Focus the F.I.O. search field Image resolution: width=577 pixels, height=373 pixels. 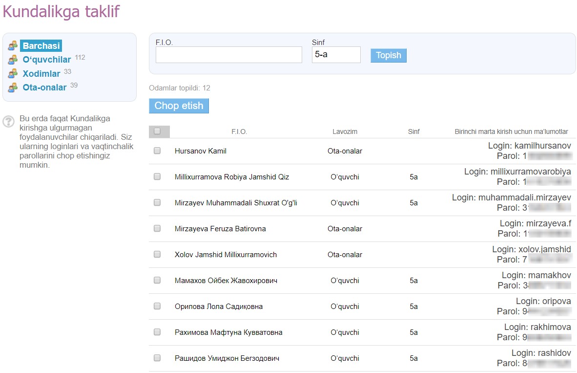coord(229,55)
